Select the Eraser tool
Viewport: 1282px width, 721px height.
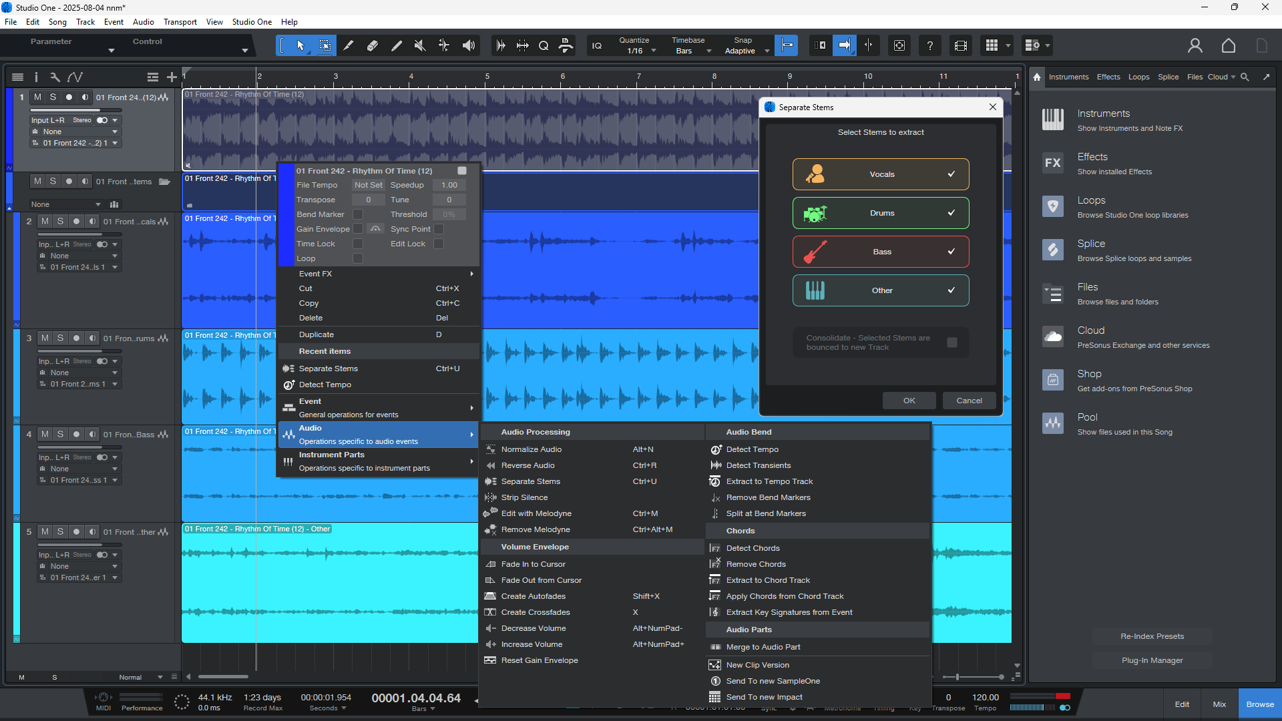373,45
